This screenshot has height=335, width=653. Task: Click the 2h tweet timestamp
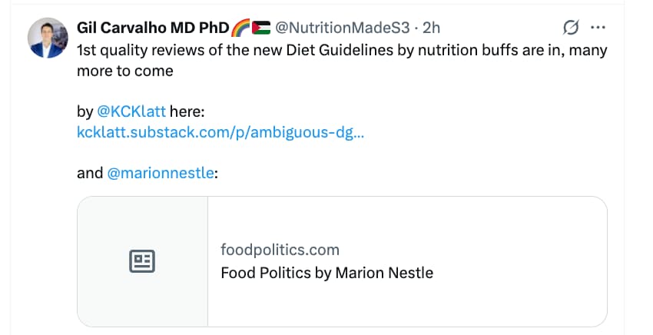point(432,28)
